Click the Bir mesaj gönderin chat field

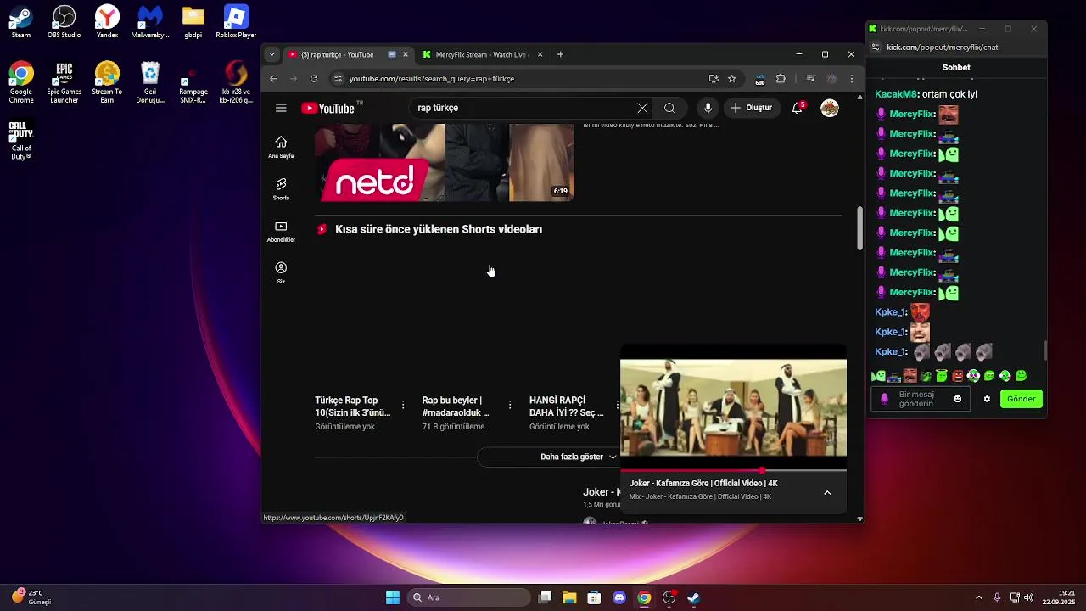922,399
